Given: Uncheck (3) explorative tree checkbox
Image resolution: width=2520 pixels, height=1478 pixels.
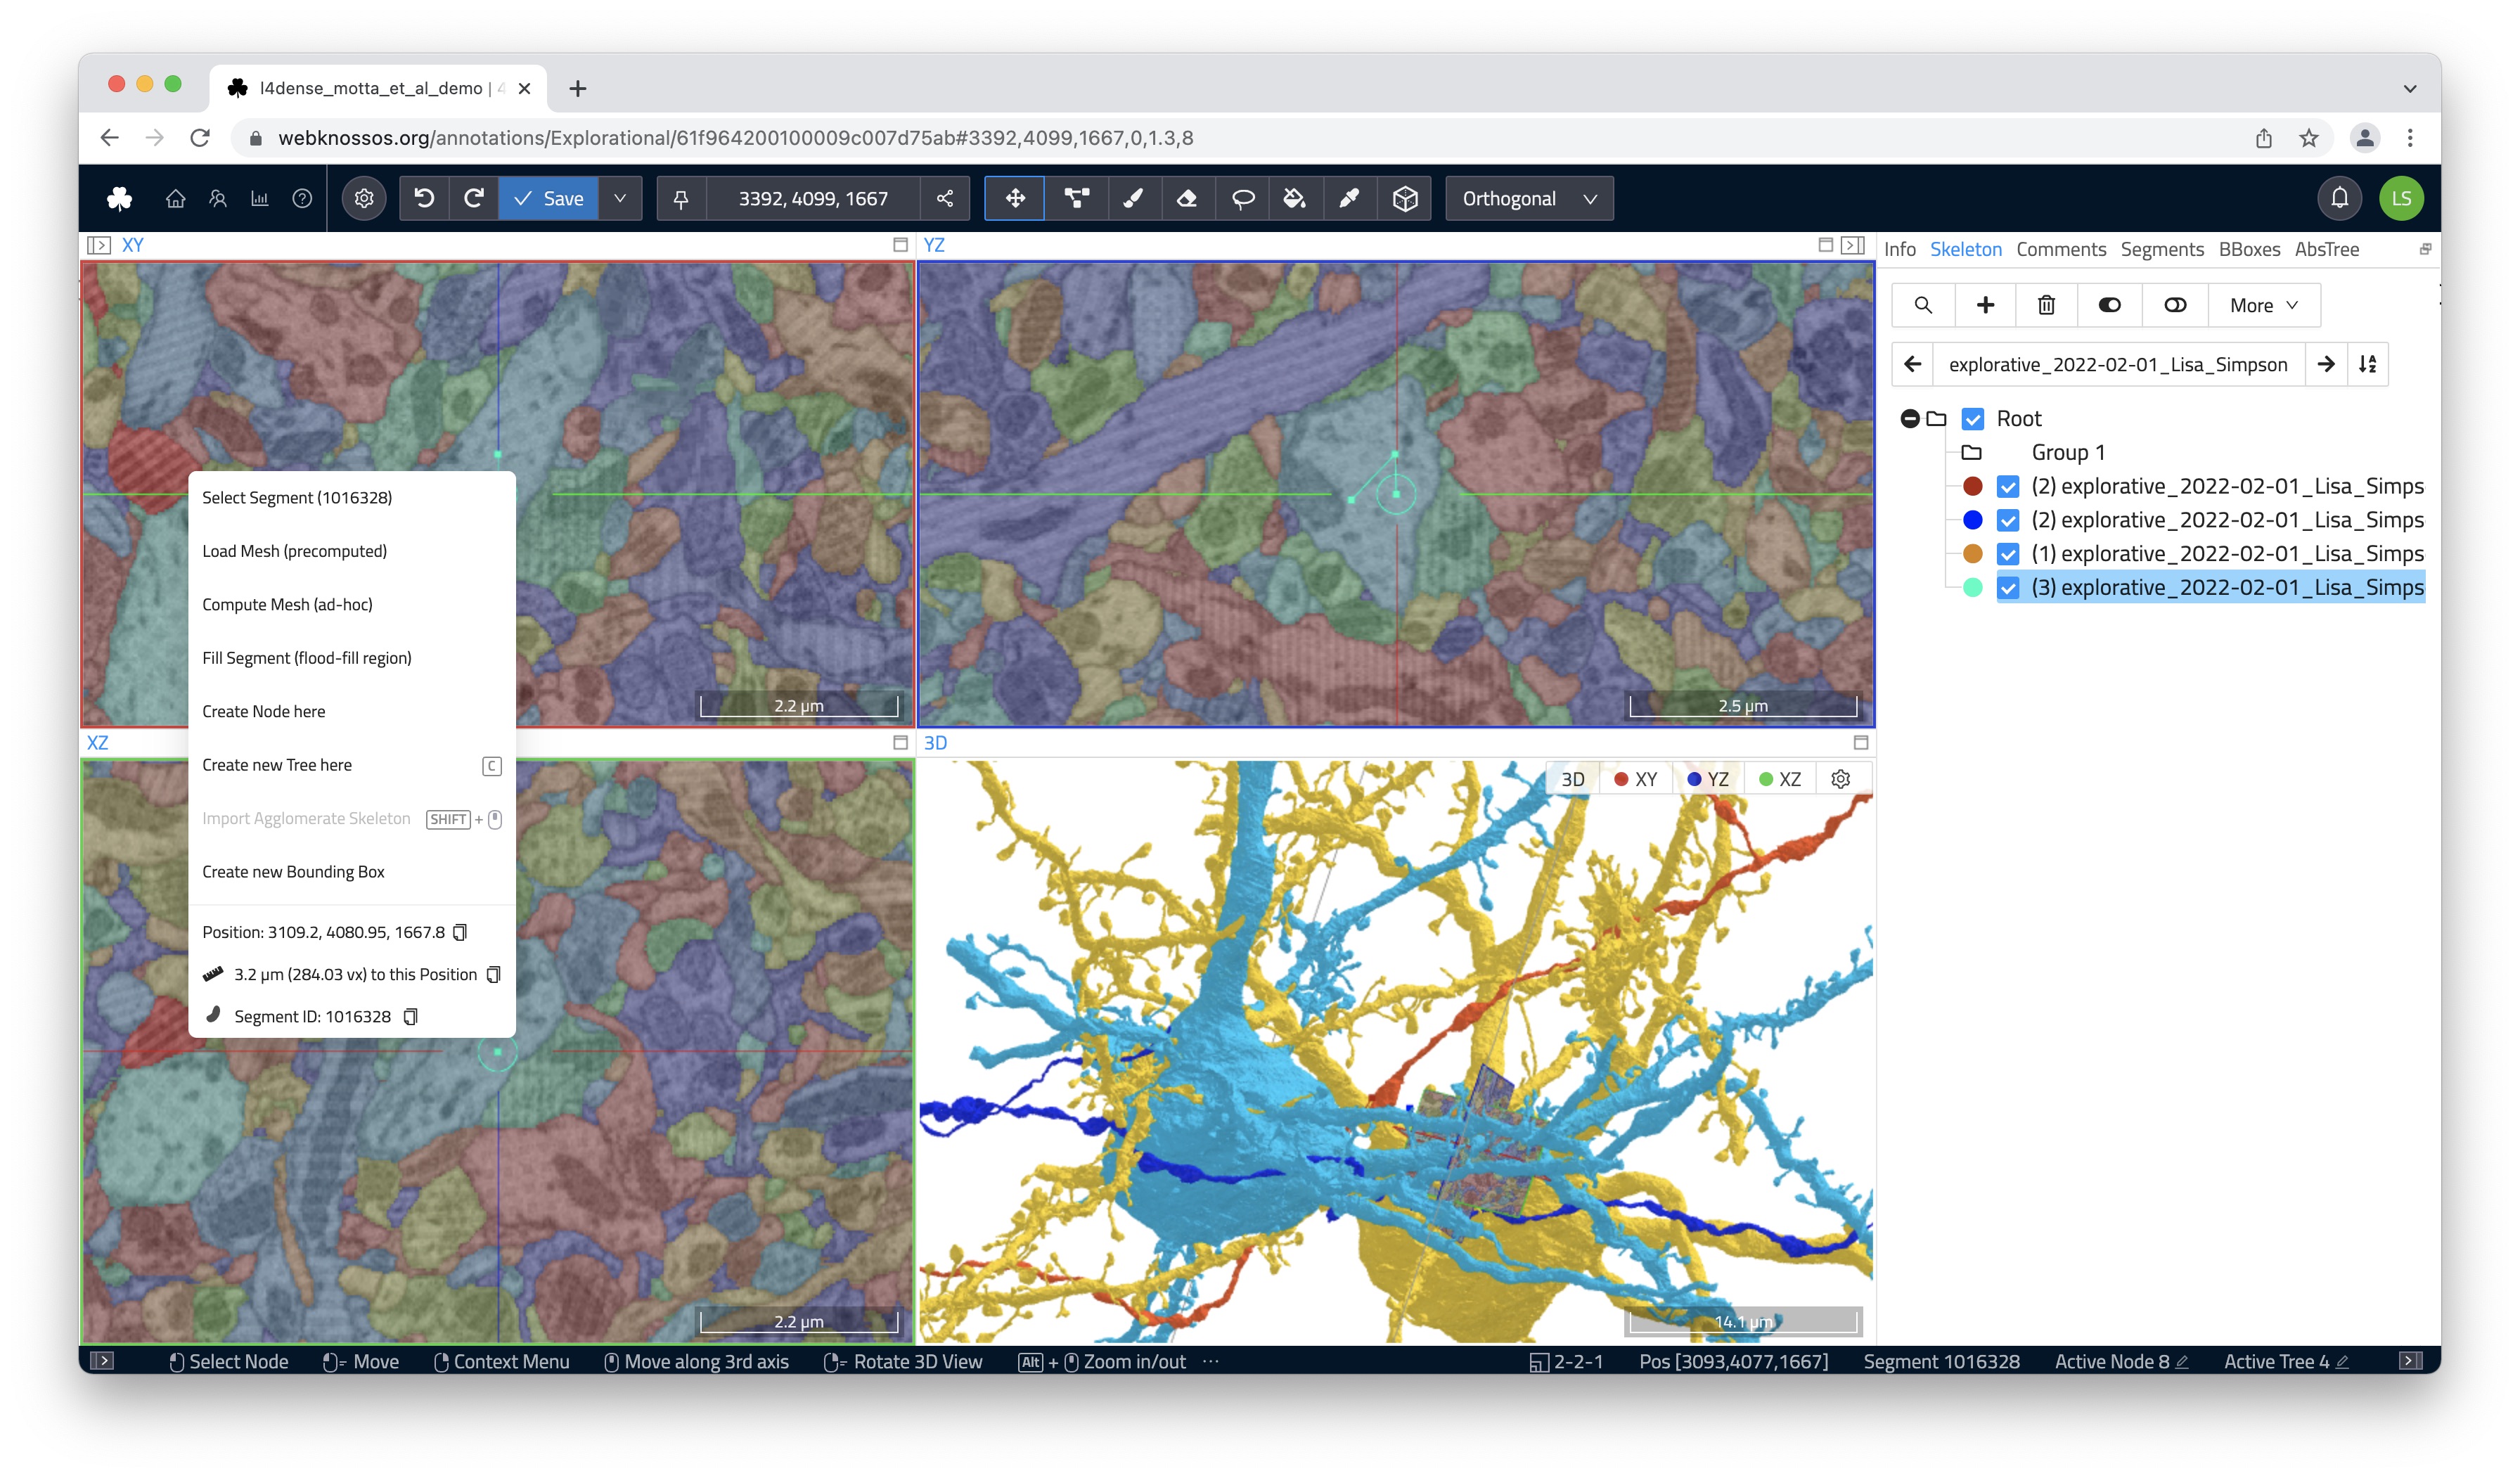Looking at the screenshot, I should point(2008,588).
